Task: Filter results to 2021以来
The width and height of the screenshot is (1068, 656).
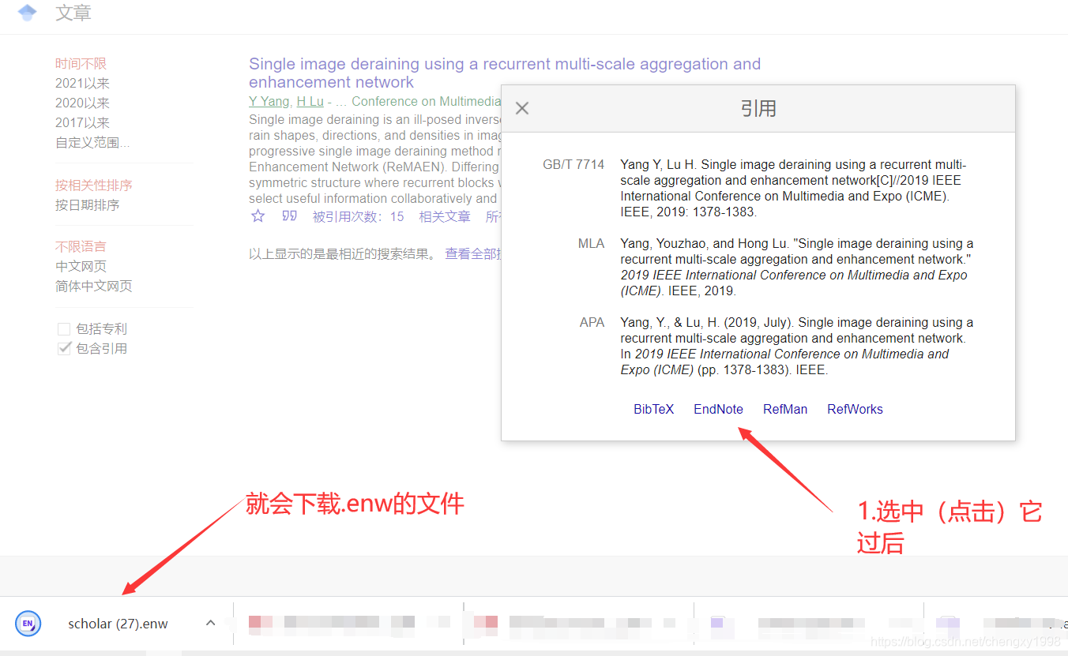Action: (82, 84)
